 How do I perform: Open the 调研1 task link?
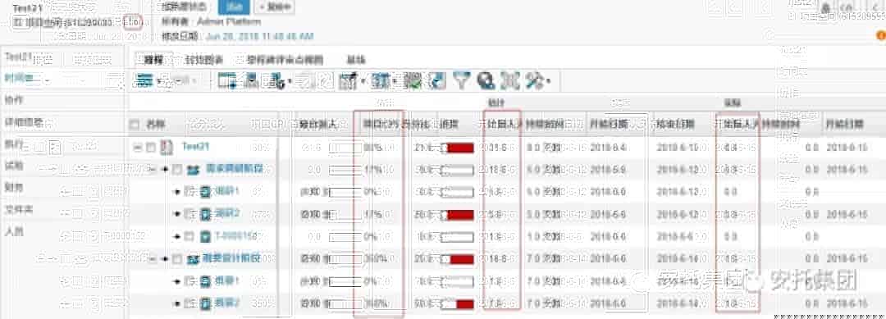coord(227,191)
